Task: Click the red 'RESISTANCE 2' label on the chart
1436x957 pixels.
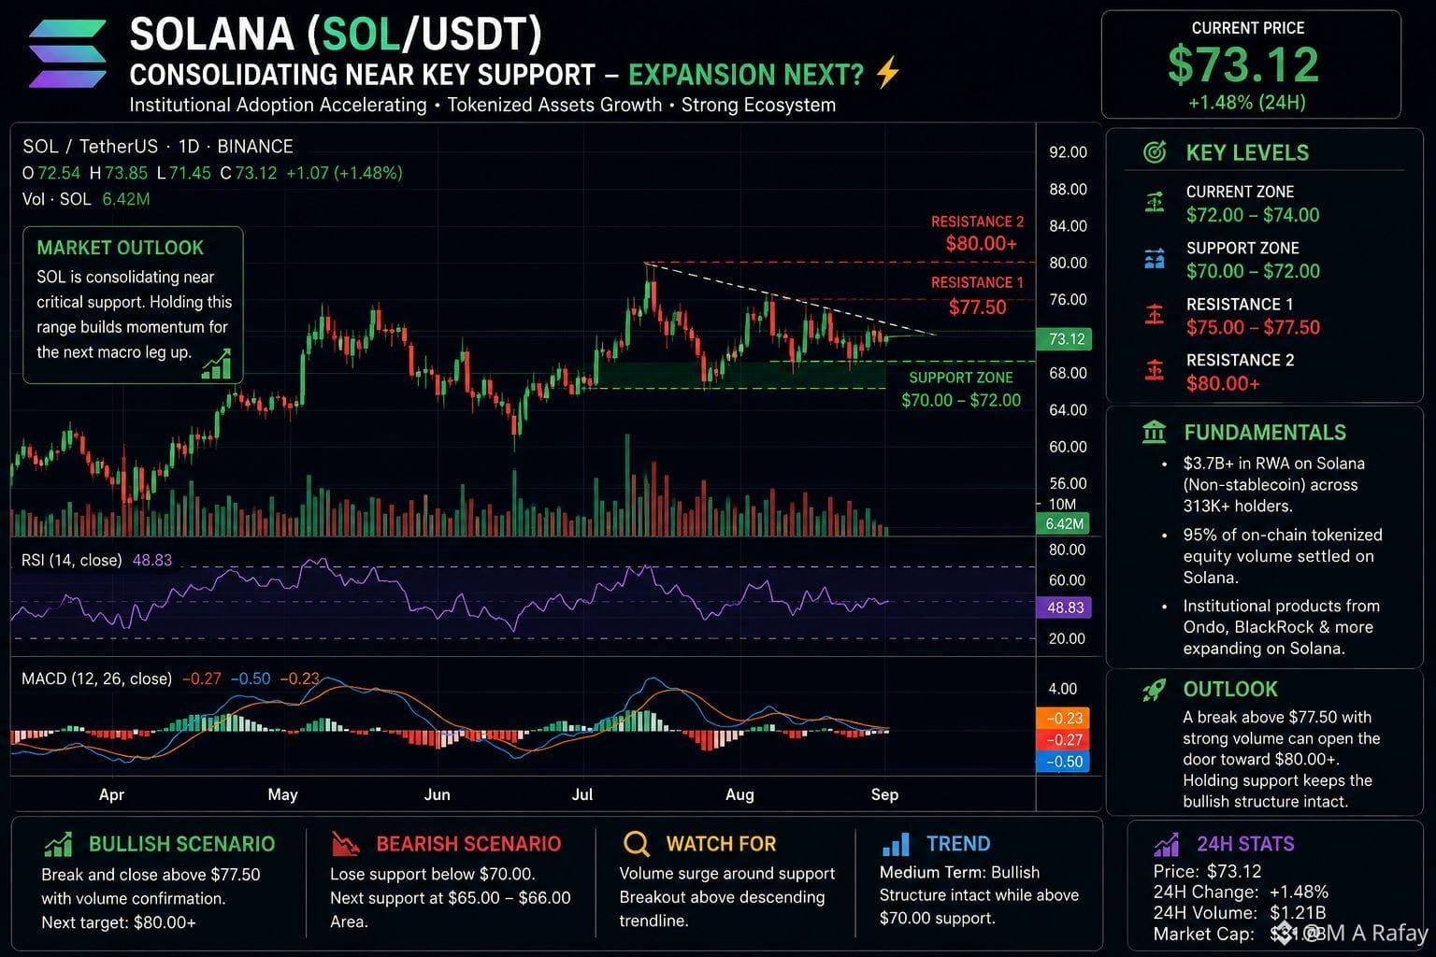Action: (x=977, y=221)
